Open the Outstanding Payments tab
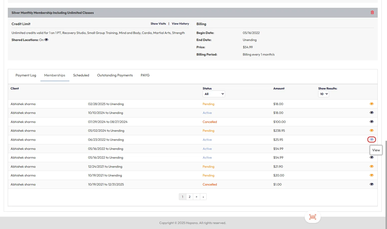This screenshot has height=229, width=387. [x=115, y=75]
